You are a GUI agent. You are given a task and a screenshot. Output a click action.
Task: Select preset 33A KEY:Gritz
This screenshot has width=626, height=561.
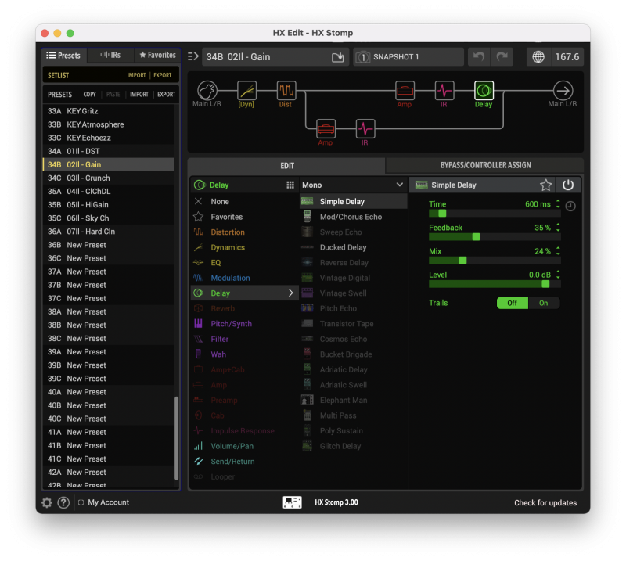(x=109, y=111)
